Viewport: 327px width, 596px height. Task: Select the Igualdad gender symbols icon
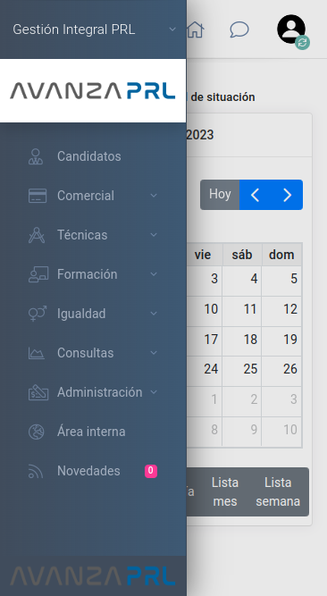(38, 314)
